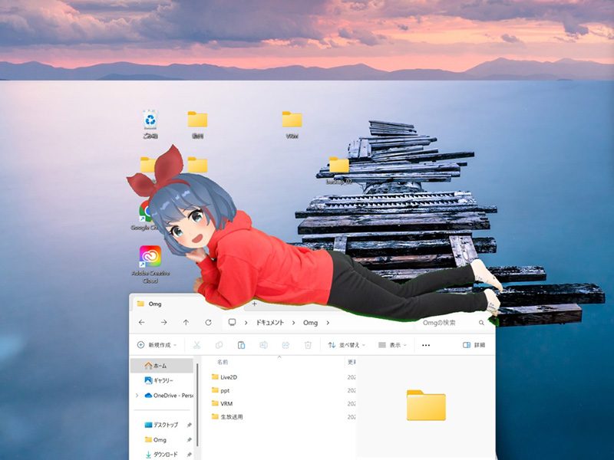This screenshot has height=460, width=614.
Task: Click the Cut scissors icon in toolbar
Action: coord(196,346)
